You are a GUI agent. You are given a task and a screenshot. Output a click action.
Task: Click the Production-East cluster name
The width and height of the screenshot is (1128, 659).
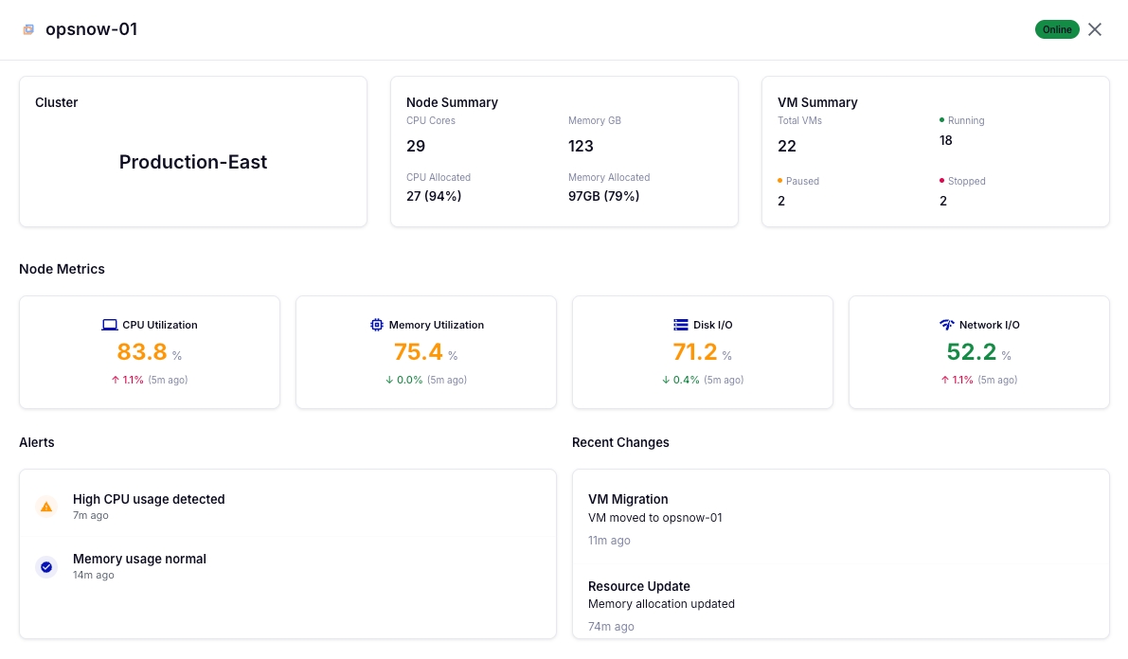[x=193, y=162]
